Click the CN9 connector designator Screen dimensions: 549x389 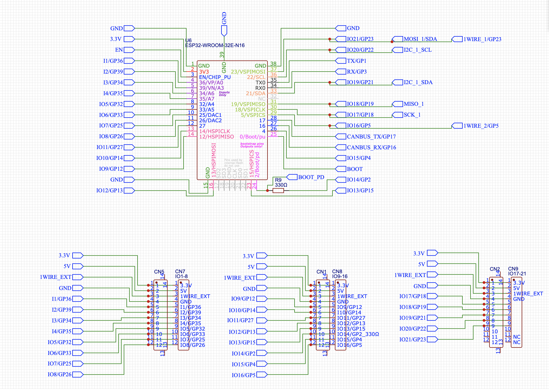coord(513,269)
